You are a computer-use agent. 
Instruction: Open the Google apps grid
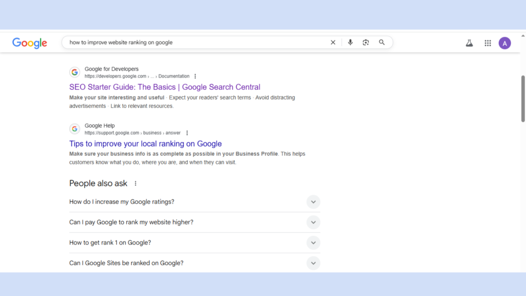(x=488, y=43)
